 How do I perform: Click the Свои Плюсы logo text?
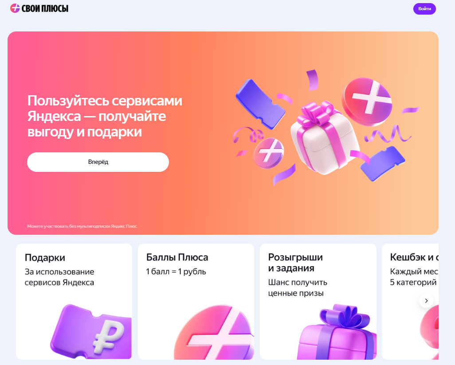[45, 8]
